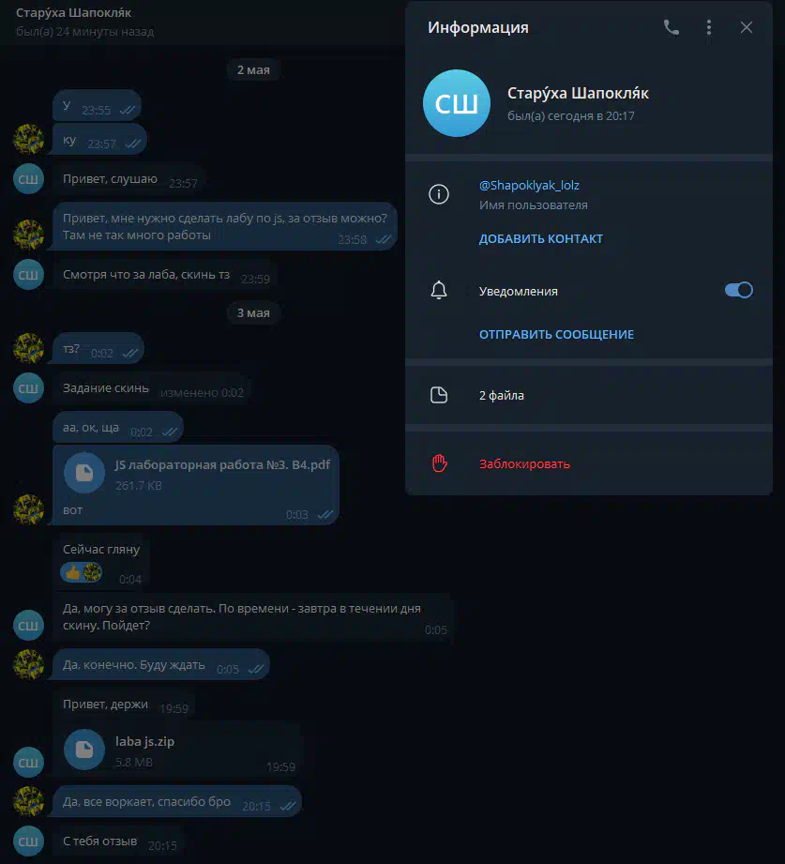Open the three-dot more options menu

coord(709,27)
